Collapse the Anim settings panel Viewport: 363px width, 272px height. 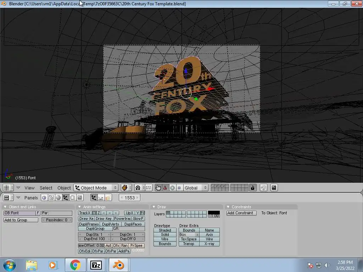[79, 207]
